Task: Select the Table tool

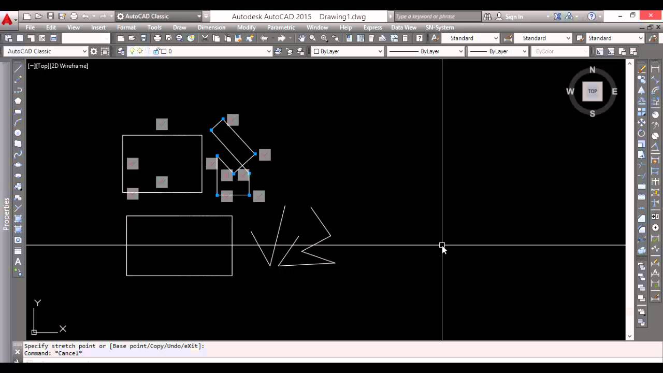Action: [18, 251]
